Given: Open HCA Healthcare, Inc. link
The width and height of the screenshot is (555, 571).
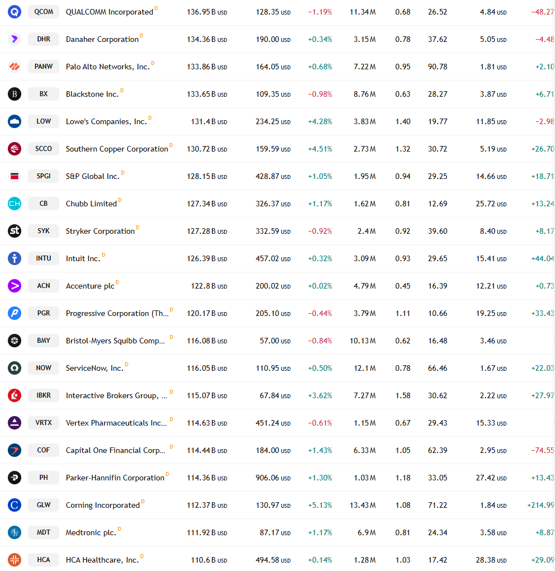Looking at the screenshot, I should coord(102,560).
